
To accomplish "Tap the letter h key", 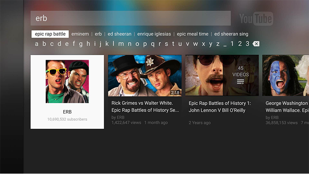I will tap(88, 43).
